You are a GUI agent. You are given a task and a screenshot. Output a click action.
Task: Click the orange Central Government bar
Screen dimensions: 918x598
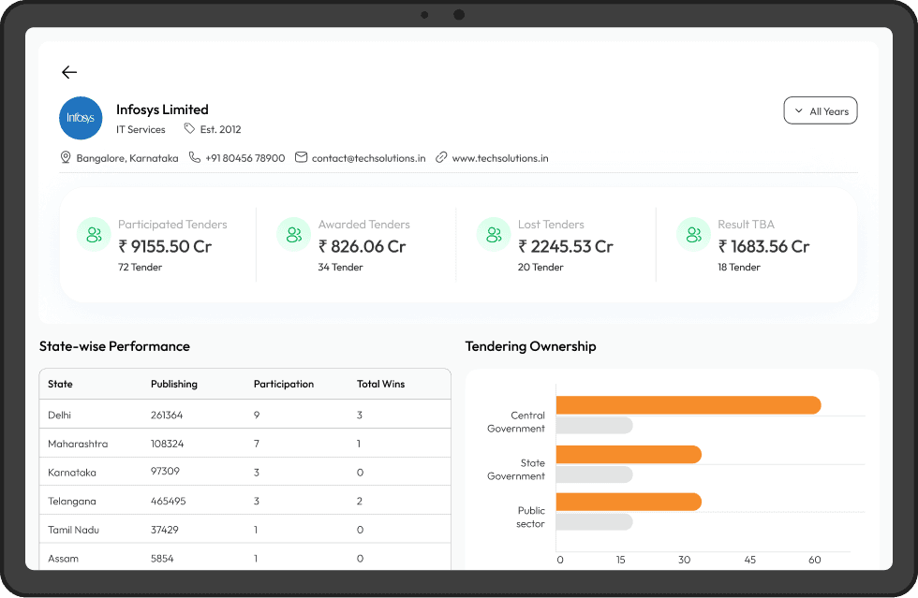click(688, 405)
